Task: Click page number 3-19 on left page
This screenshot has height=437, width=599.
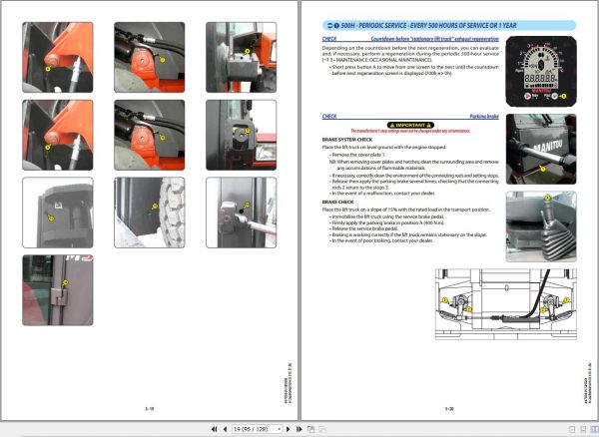Action: (150, 409)
